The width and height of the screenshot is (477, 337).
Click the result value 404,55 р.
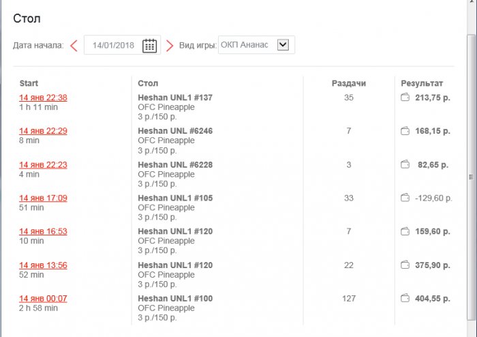(x=433, y=298)
